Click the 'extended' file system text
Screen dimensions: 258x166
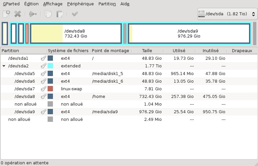point(71,66)
